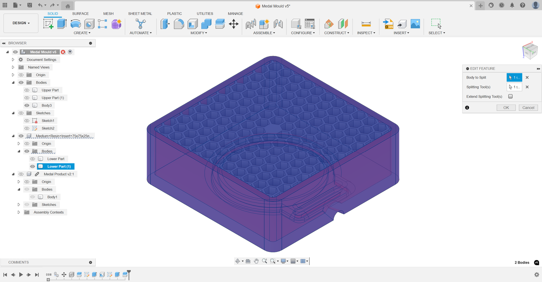Click the Look At icon

[248, 261]
